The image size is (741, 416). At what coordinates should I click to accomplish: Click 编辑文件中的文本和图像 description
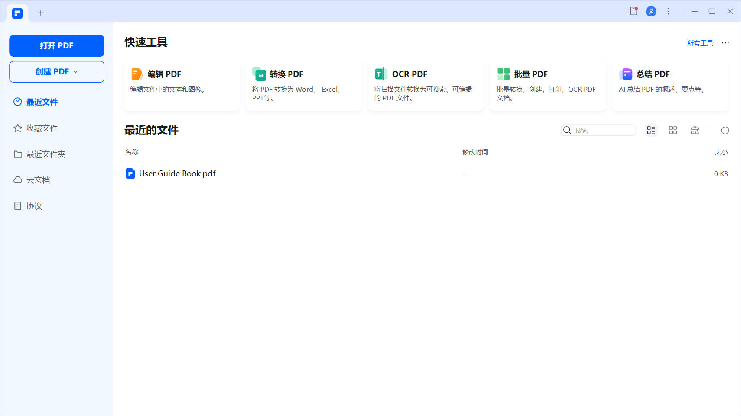coord(167,90)
